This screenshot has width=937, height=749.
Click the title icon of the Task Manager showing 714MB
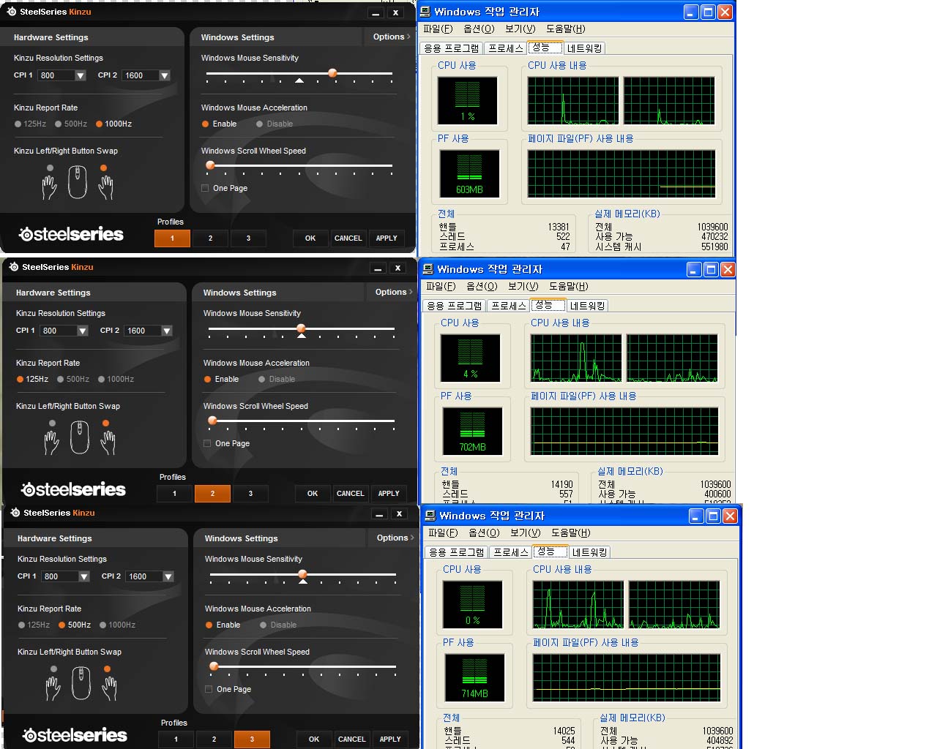(x=430, y=516)
